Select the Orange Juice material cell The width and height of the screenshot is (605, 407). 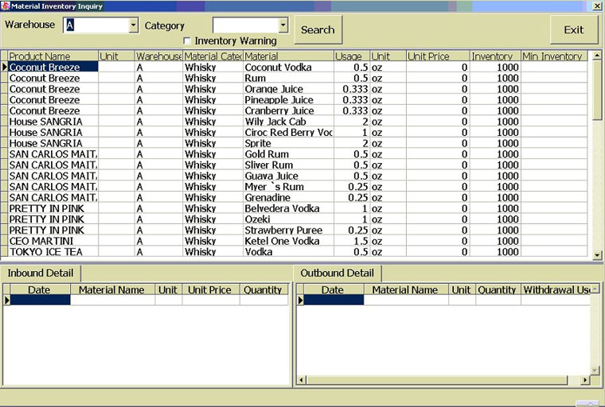[x=289, y=89]
